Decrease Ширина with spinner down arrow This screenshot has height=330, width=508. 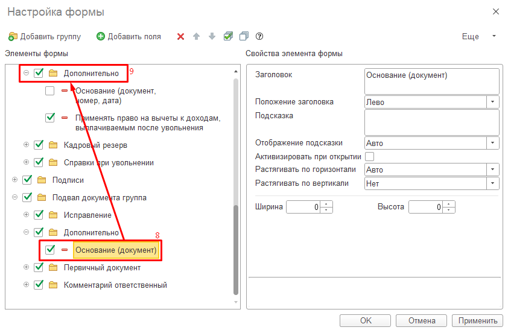coord(326,210)
